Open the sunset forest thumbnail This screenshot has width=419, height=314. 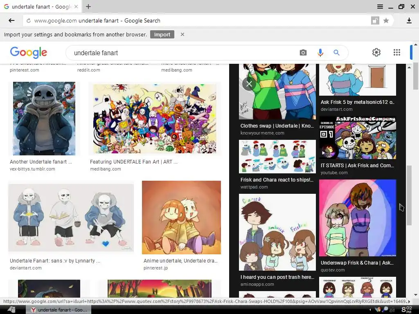point(160,289)
